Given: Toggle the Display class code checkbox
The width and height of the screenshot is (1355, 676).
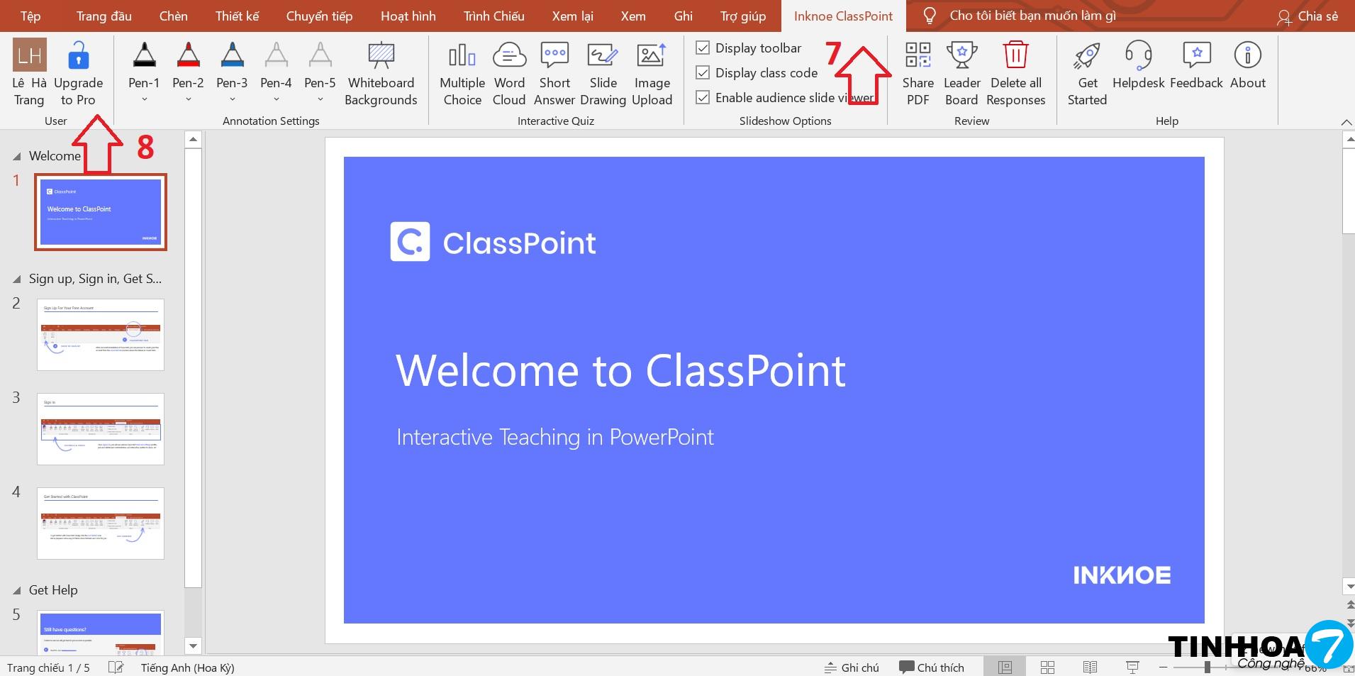Looking at the screenshot, I should tap(703, 73).
